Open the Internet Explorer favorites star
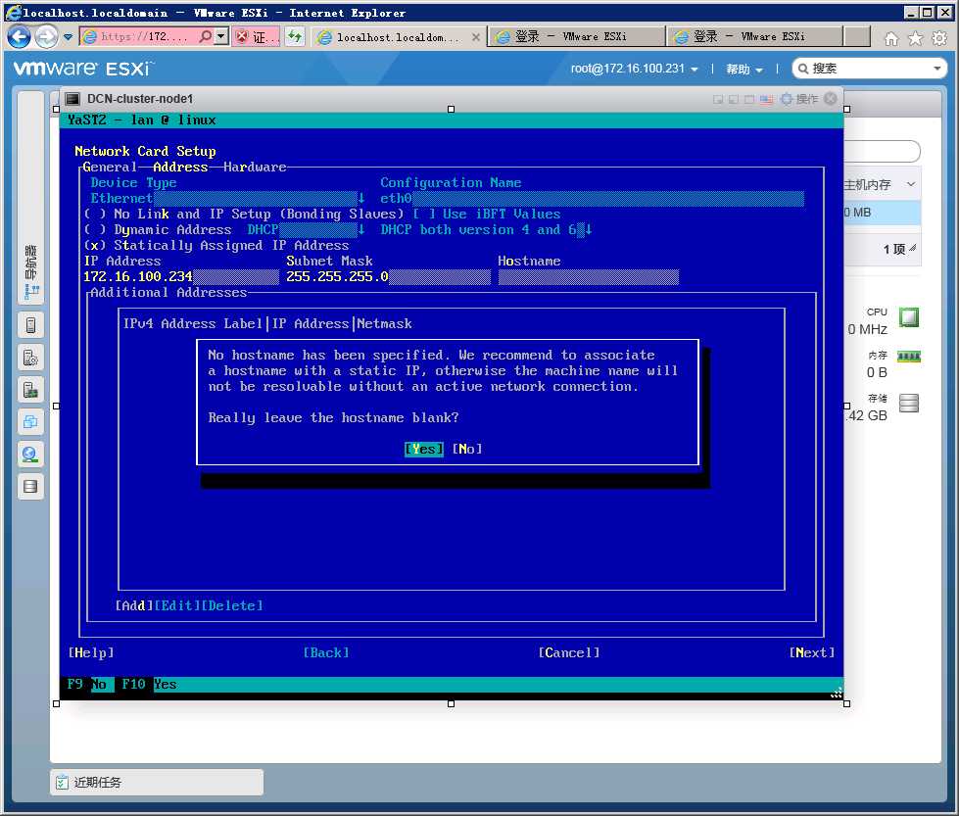The width and height of the screenshot is (959, 816). [x=916, y=39]
